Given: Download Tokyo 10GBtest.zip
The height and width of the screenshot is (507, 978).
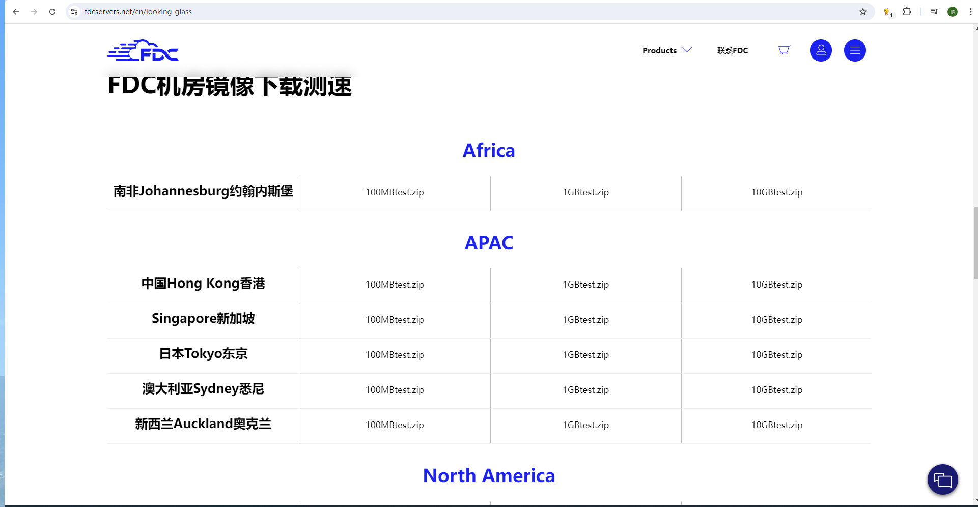Looking at the screenshot, I should coord(777,355).
